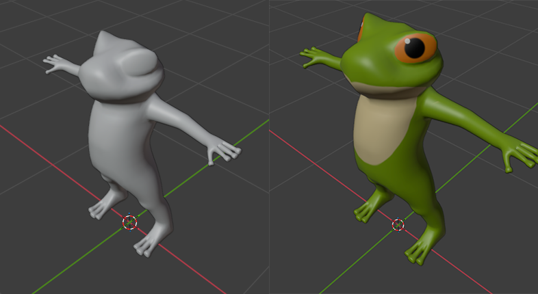Click the gray frog's front foot
This screenshot has height=294, width=538.
(149, 243)
